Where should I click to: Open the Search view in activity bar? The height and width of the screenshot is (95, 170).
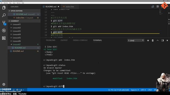tap(4, 15)
